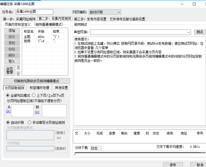Image resolution: width=206 pixels, height=167 pixels.
Task: Click the 修改 button
Action: (x=12, y=37)
